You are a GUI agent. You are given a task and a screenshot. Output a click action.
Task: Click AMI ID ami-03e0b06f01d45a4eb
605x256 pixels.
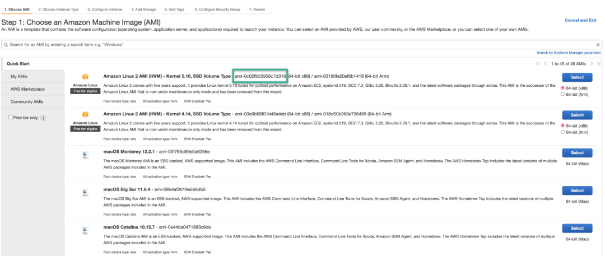tap(260, 114)
